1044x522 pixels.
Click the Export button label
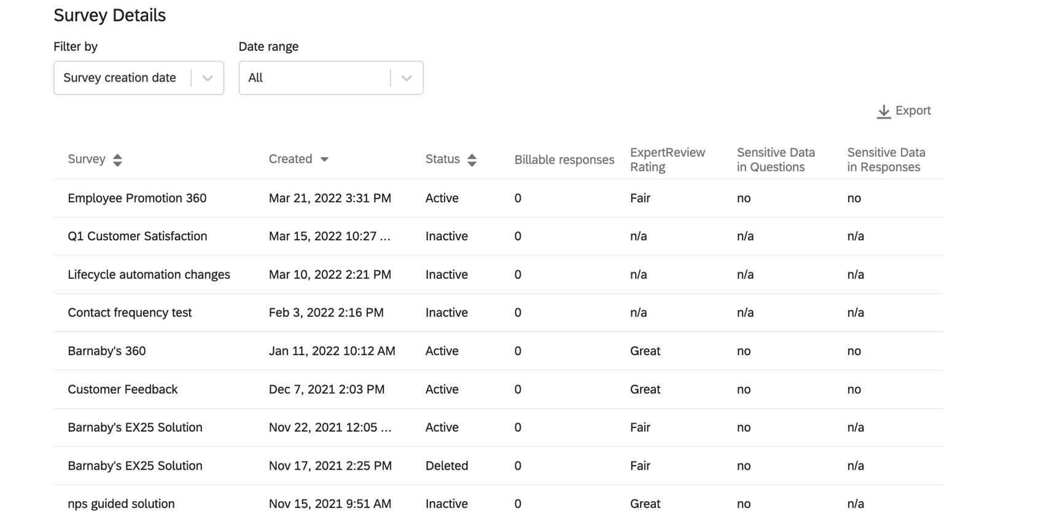pos(913,111)
